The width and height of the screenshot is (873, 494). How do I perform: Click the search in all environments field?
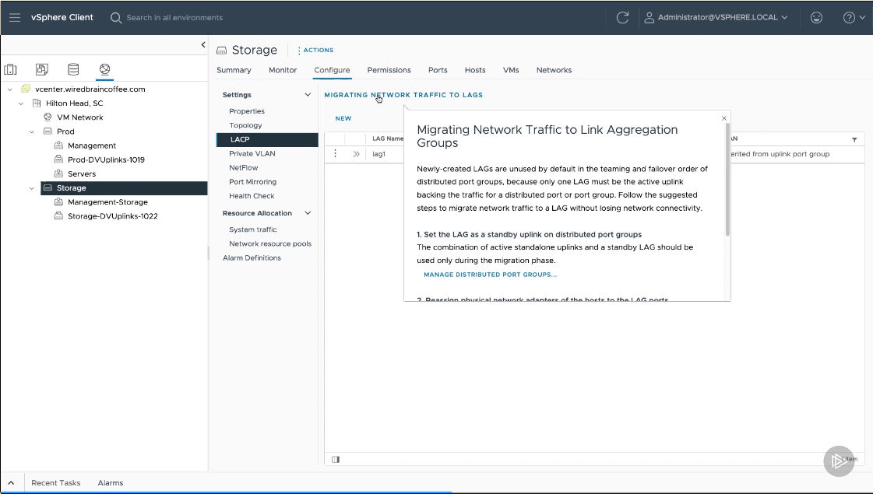(x=174, y=17)
